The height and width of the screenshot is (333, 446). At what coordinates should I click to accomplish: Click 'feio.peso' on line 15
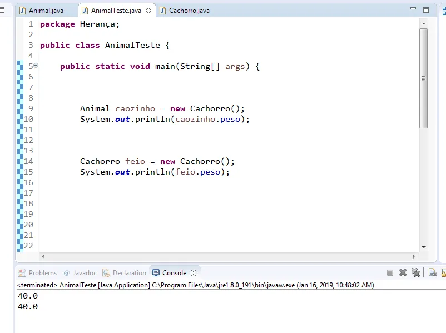click(197, 172)
